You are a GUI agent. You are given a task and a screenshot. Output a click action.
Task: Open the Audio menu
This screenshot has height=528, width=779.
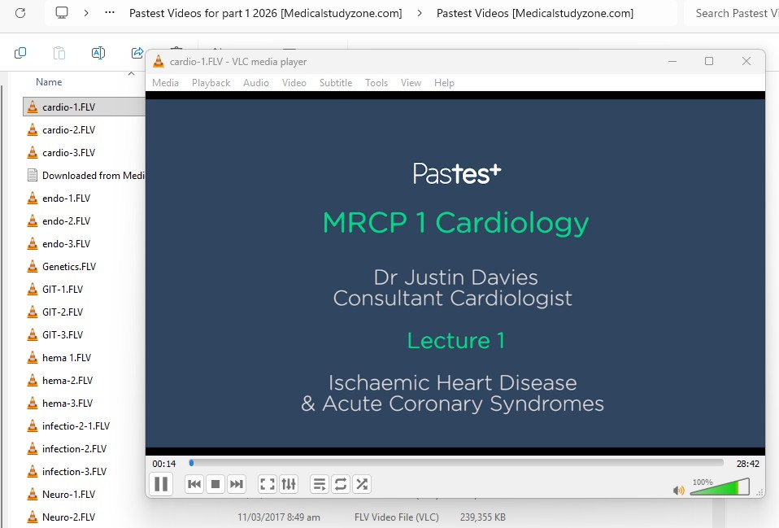tap(256, 82)
